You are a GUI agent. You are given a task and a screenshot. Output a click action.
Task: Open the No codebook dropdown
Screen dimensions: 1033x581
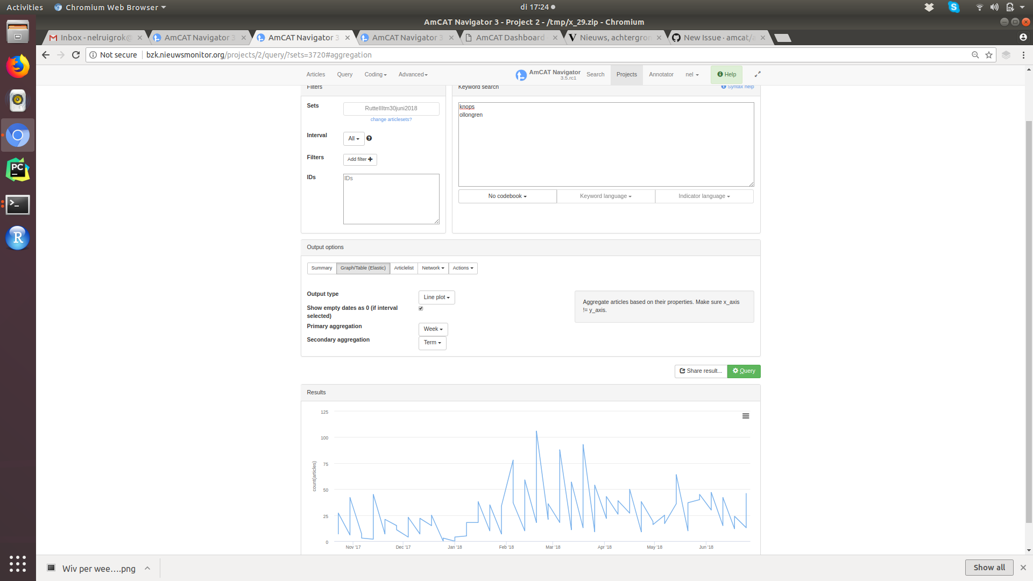pos(507,196)
